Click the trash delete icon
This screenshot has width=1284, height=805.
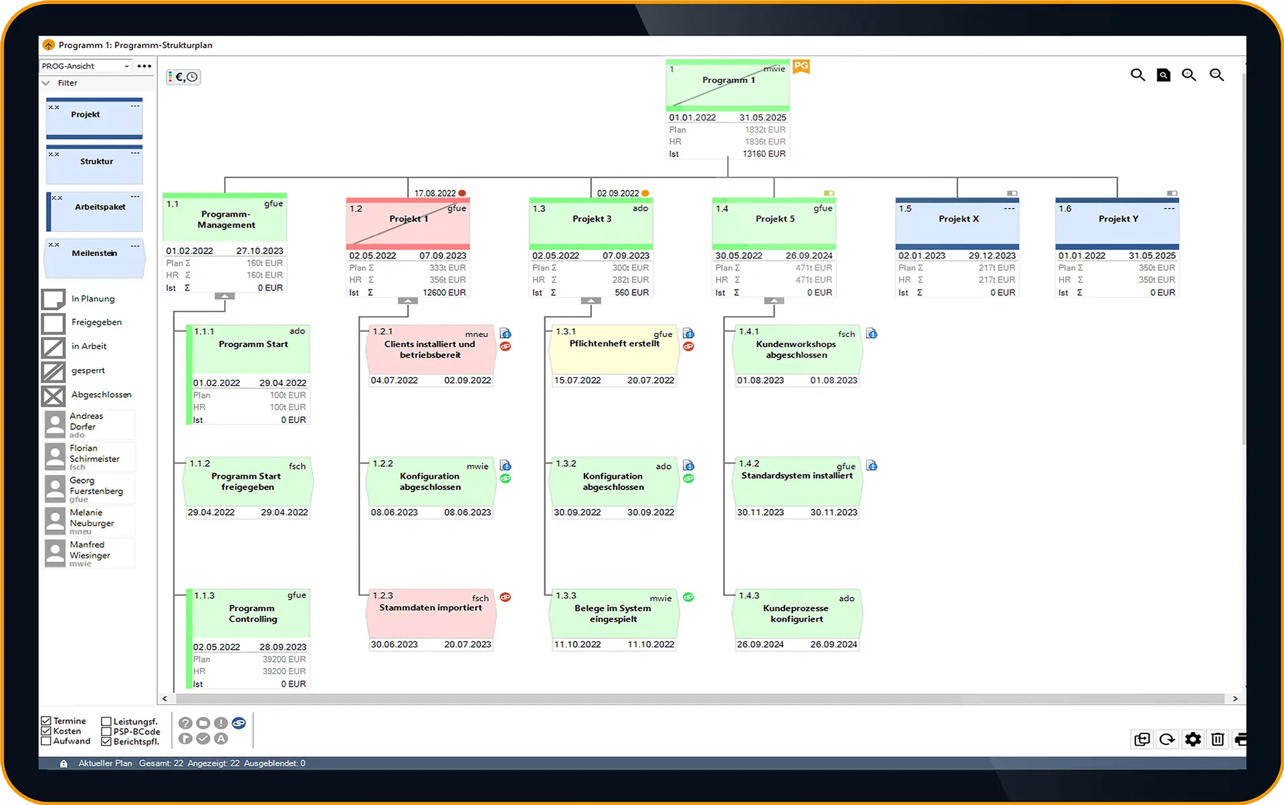1218,739
